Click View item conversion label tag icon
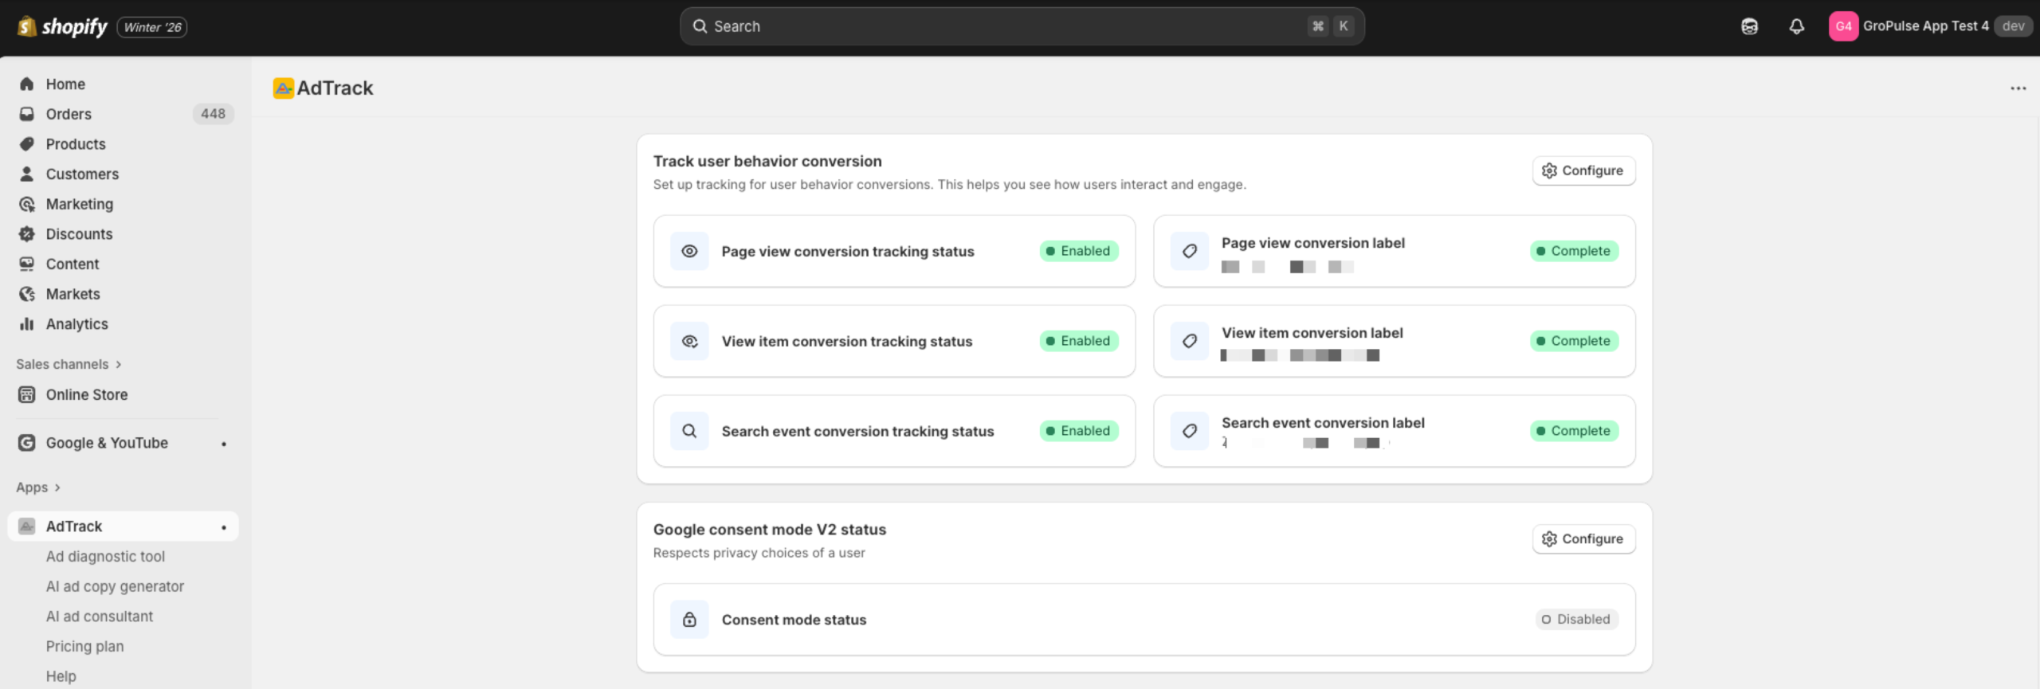 pyautogui.click(x=1190, y=341)
